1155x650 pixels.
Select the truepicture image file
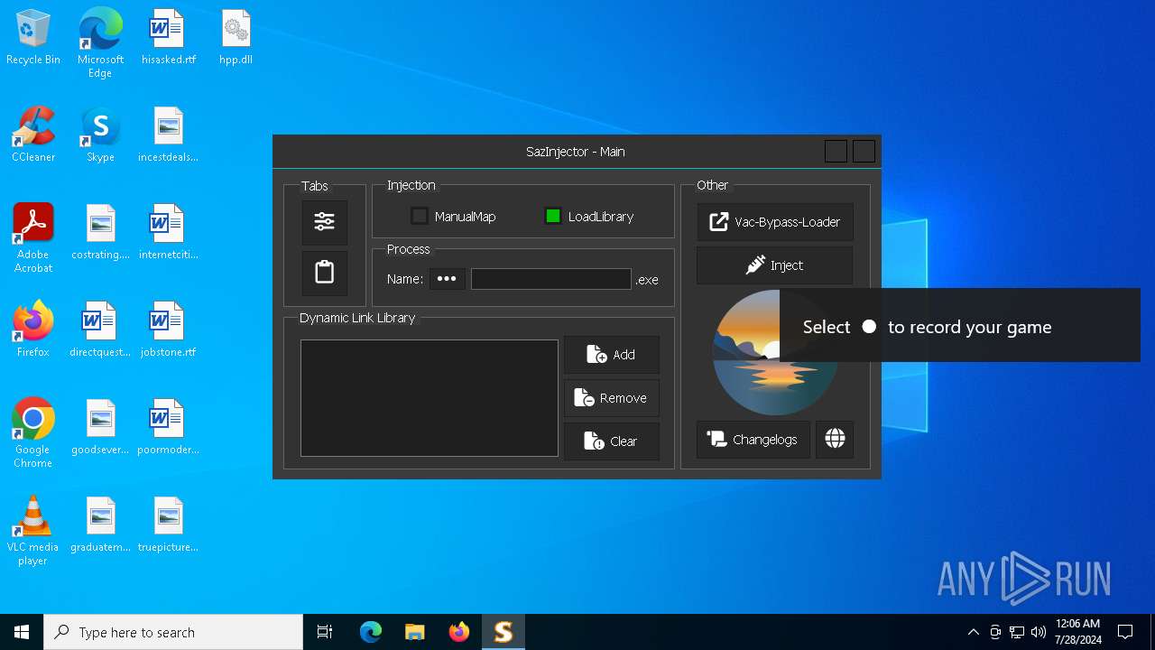[x=168, y=525]
